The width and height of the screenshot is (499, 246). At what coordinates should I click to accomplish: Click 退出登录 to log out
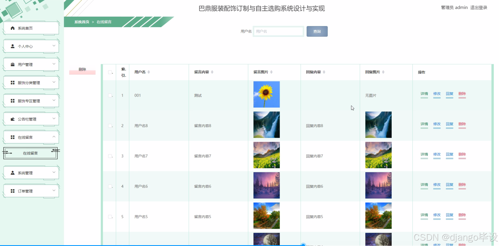pyautogui.click(x=479, y=8)
